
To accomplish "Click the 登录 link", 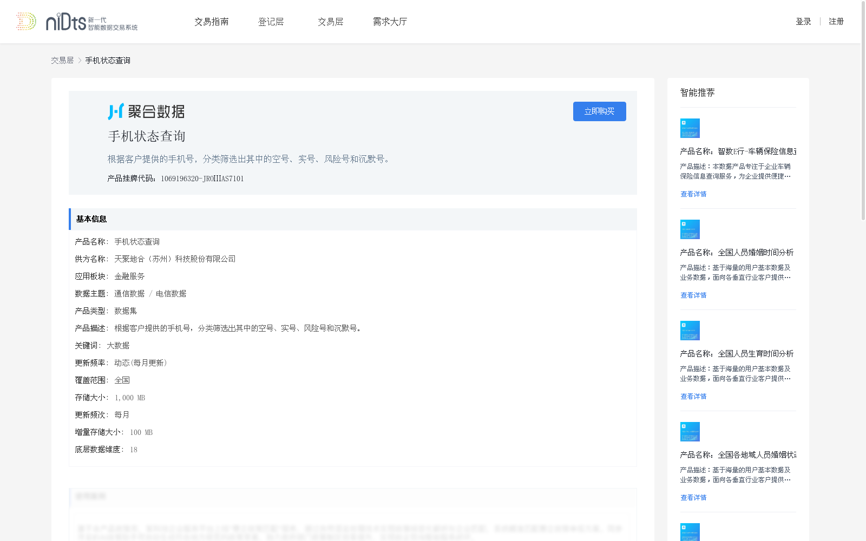I will (x=803, y=22).
